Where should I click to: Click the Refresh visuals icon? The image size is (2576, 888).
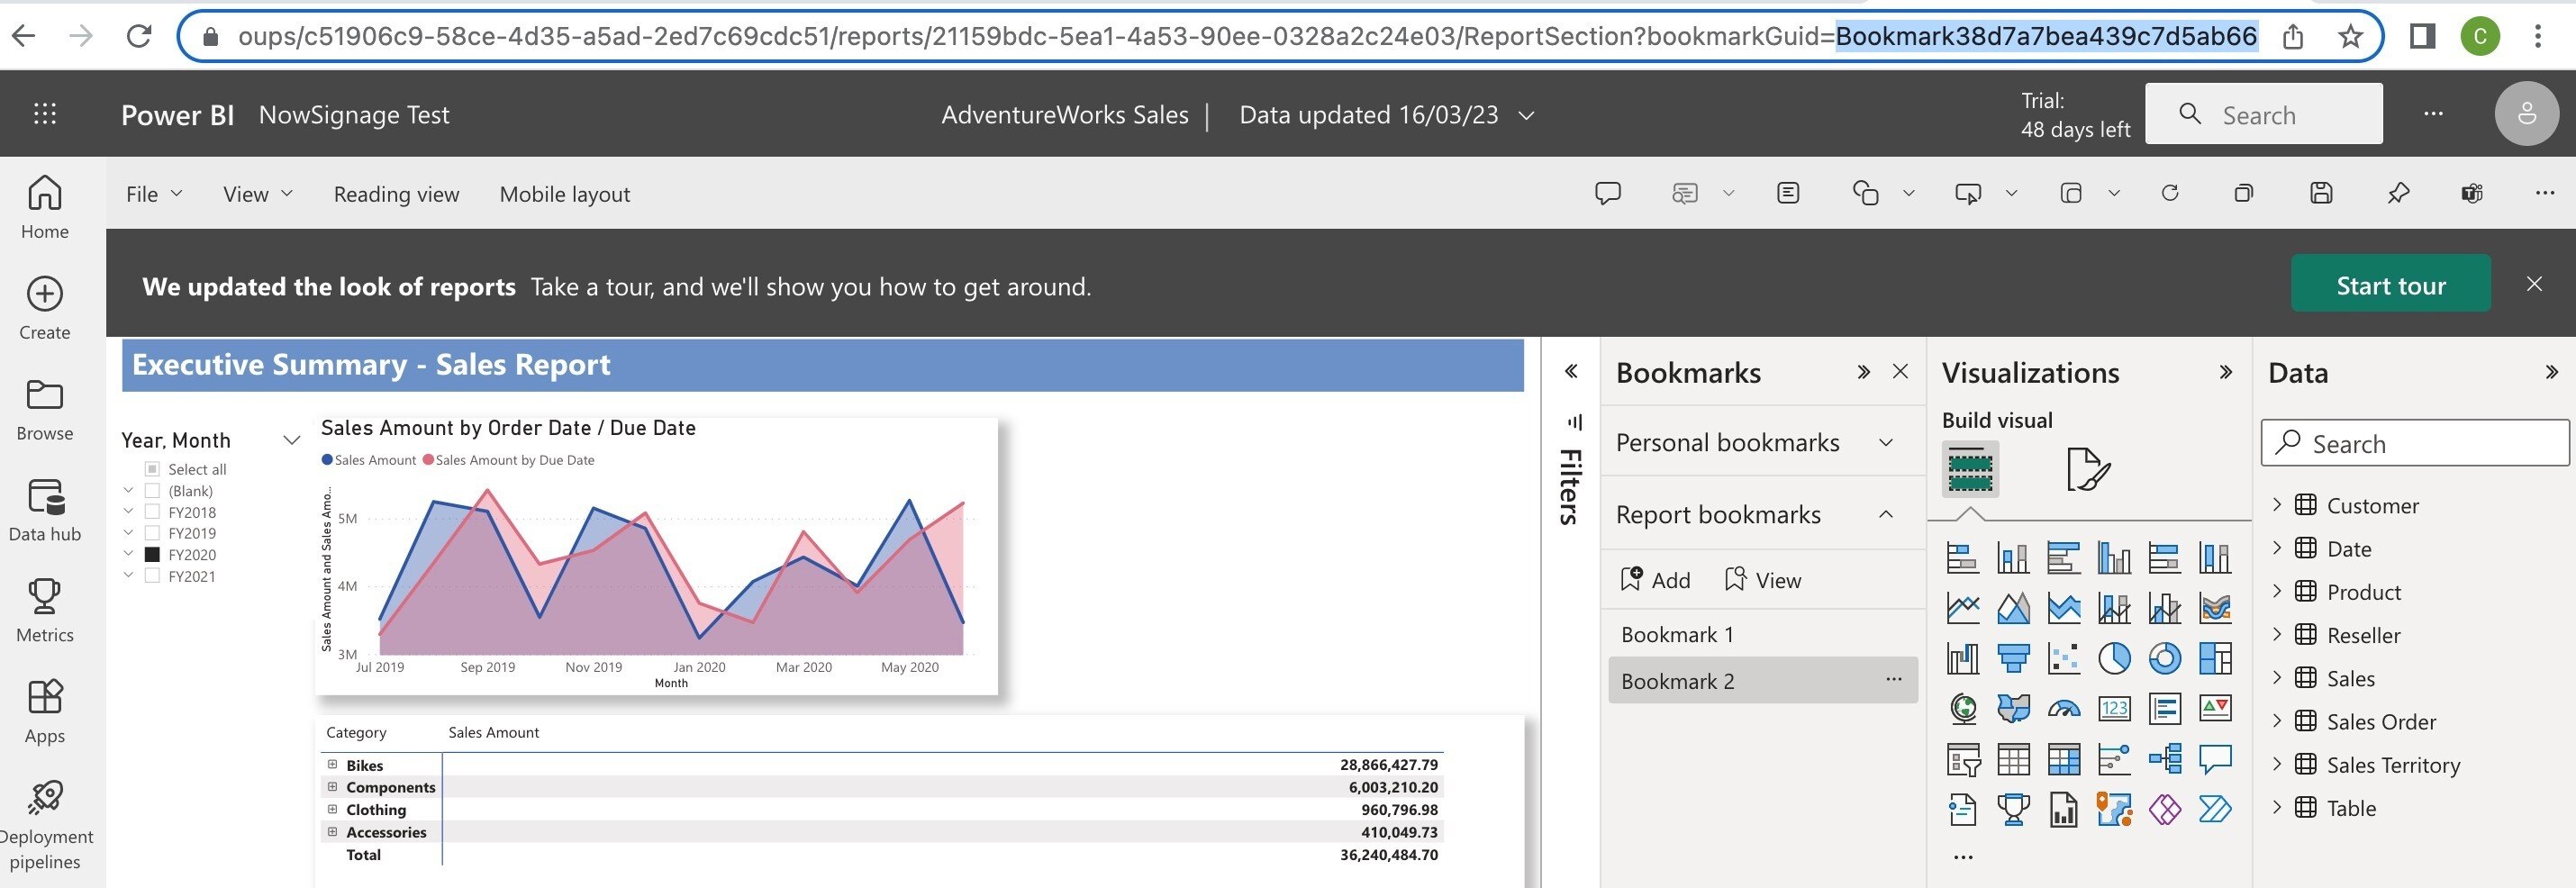point(2170,193)
